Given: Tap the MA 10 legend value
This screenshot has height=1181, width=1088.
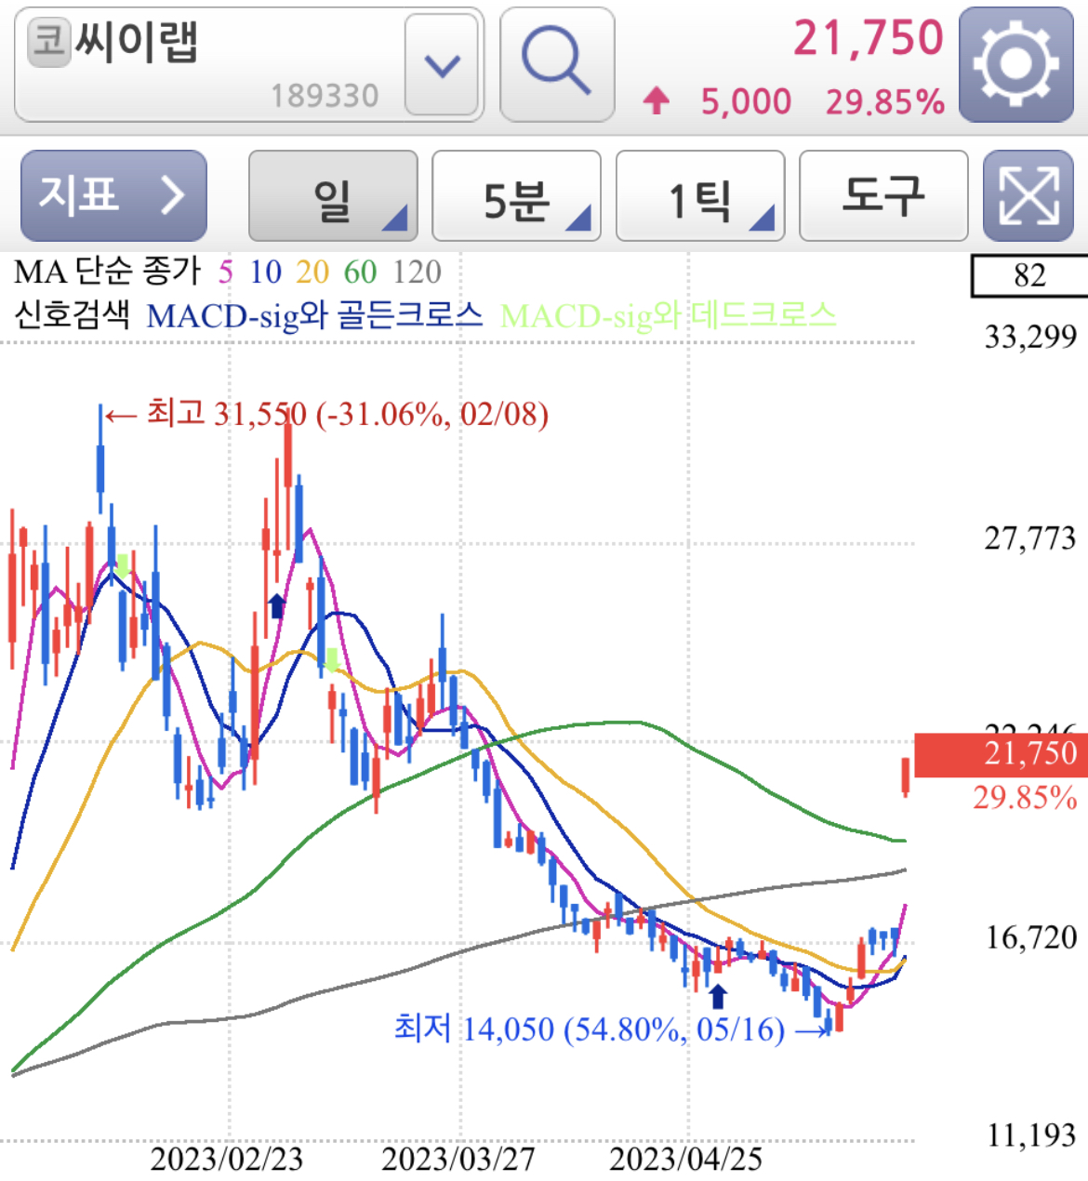Looking at the screenshot, I should pos(265,272).
